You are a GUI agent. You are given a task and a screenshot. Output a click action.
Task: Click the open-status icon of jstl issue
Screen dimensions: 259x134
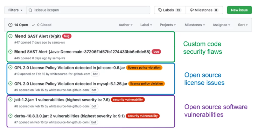pos(10,99)
